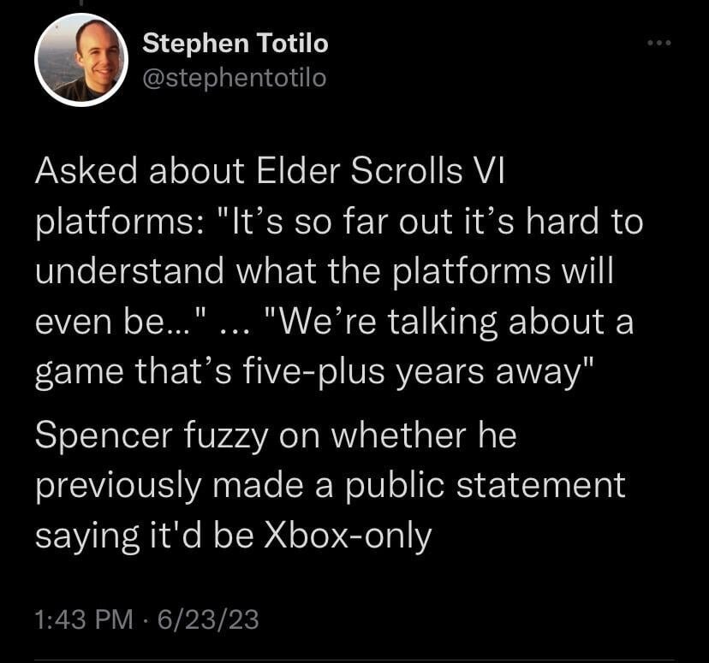Click the words "saying it'd be"
This screenshot has width=709, height=663.
146,535
